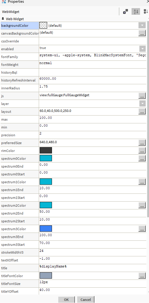This screenshot has width=149, height=303.
Task: Open spectrum3Color ellipsis color chooser
Action: pyautogui.click(x=142, y=229)
